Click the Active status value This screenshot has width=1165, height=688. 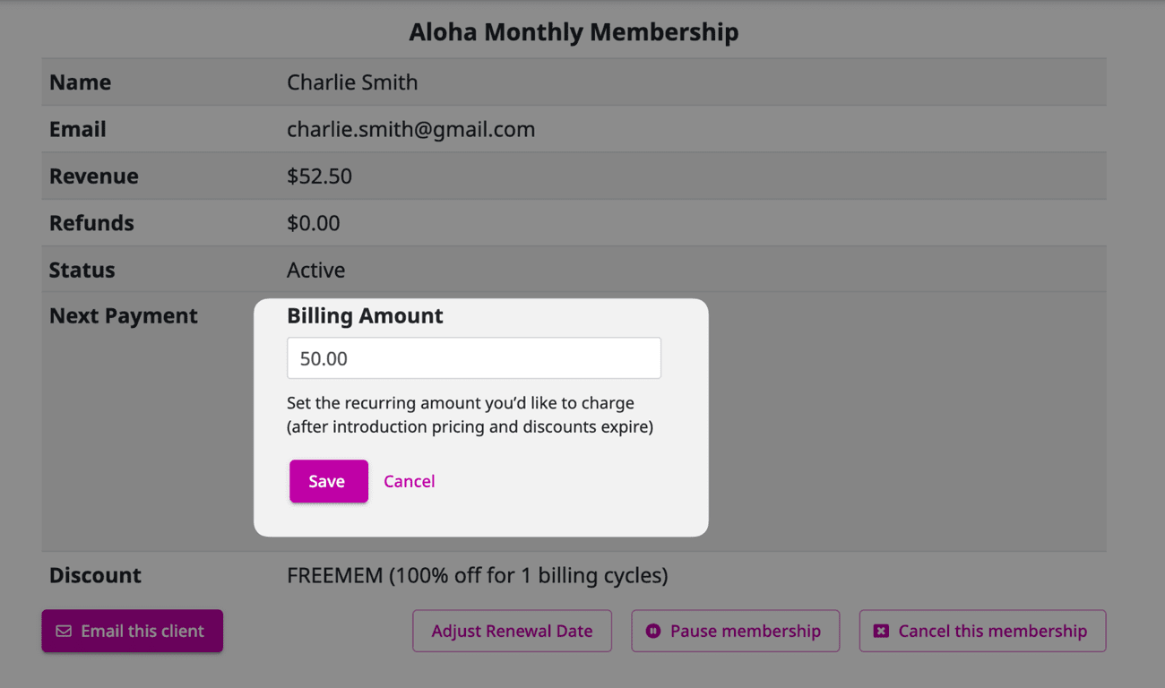coord(315,270)
